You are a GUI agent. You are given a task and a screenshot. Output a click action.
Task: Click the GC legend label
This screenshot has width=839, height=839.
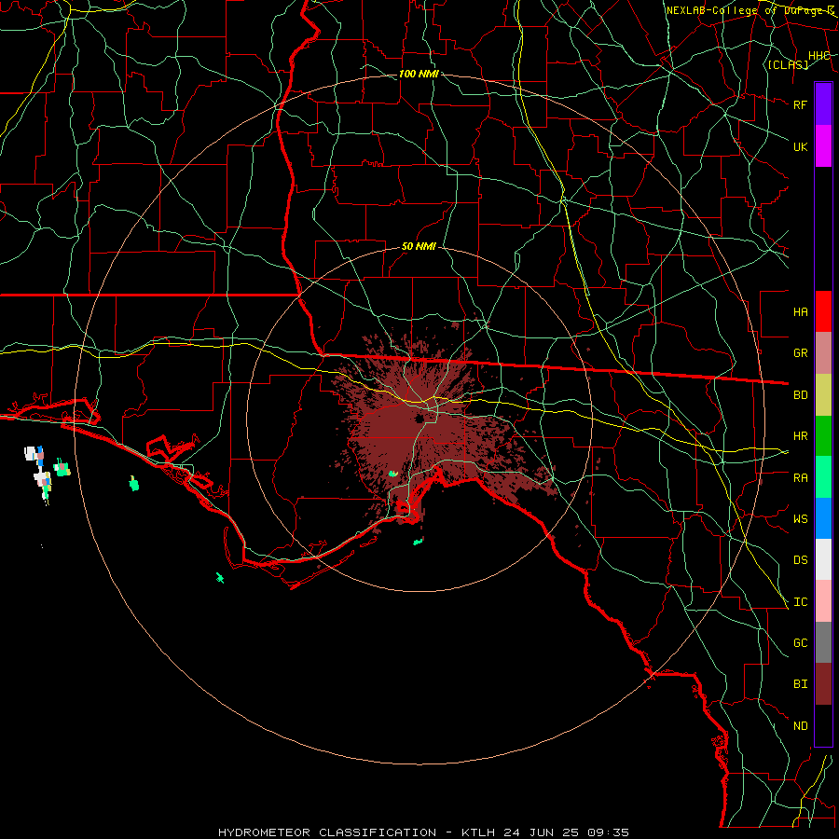pos(800,643)
